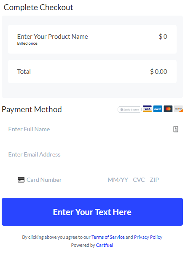Screen dimensions: 188x262
Task: Click the Payment Method heading
Action: tap(32, 110)
